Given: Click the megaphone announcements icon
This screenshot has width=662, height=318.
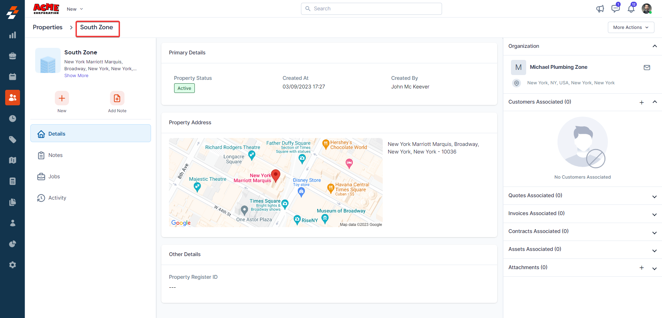Looking at the screenshot, I should (600, 9).
